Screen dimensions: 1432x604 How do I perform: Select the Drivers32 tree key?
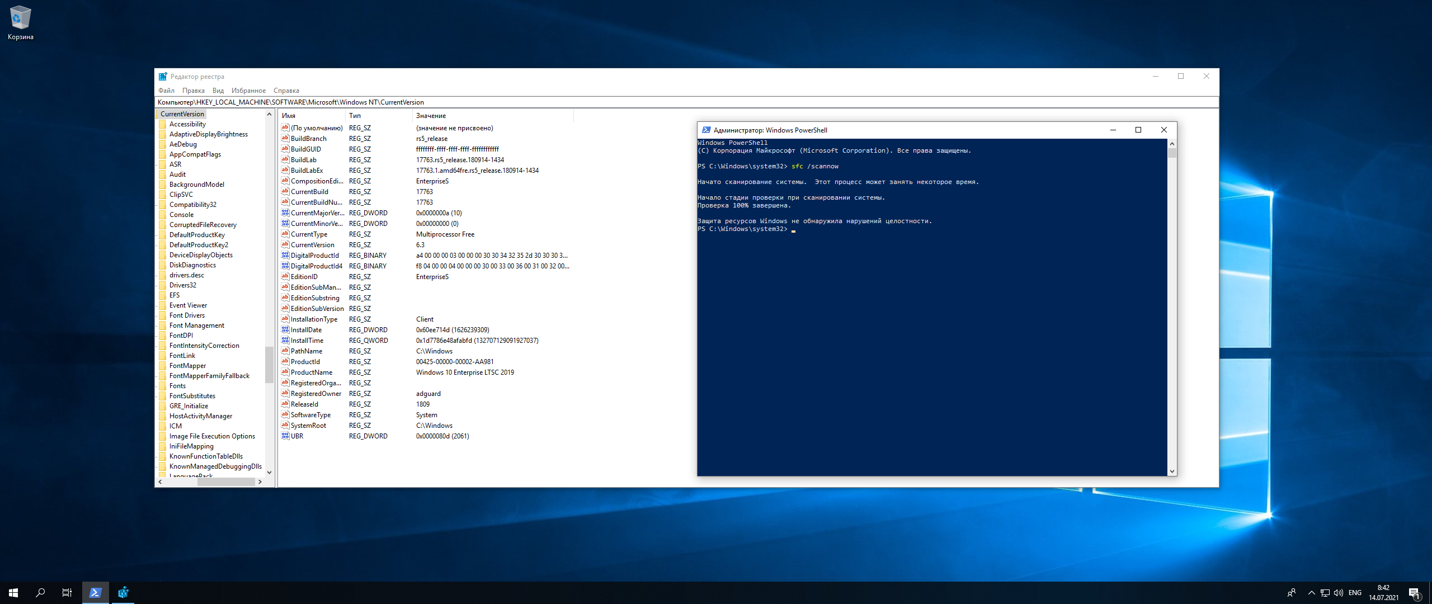183,285
